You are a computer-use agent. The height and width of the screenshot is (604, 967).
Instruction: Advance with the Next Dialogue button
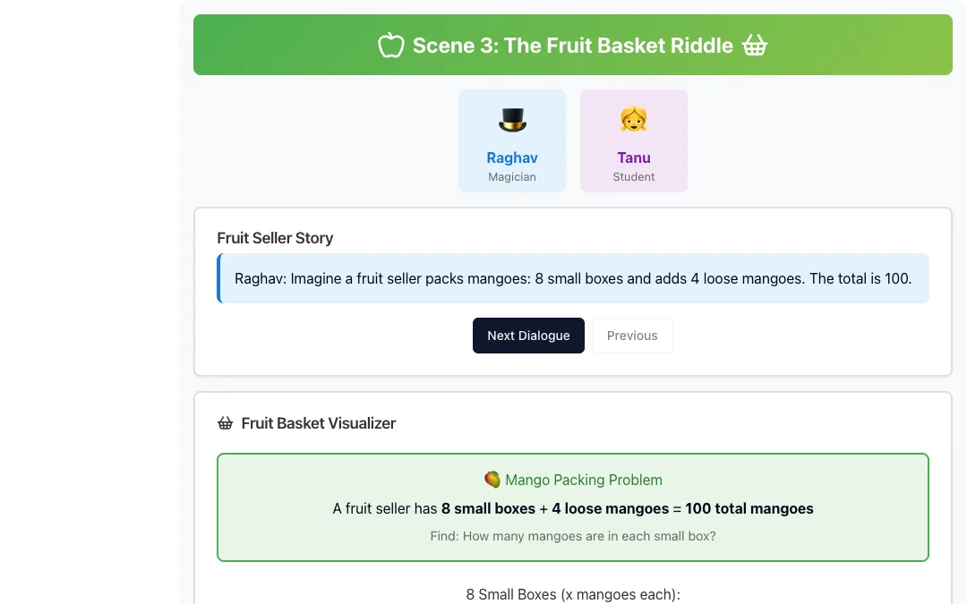[528, 336]
